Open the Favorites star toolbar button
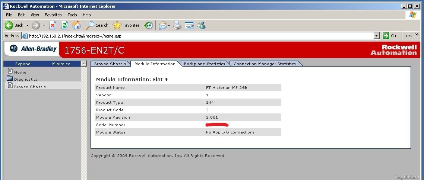The width and height of the screenshot is (424, 180). click(x=126, y=25)
